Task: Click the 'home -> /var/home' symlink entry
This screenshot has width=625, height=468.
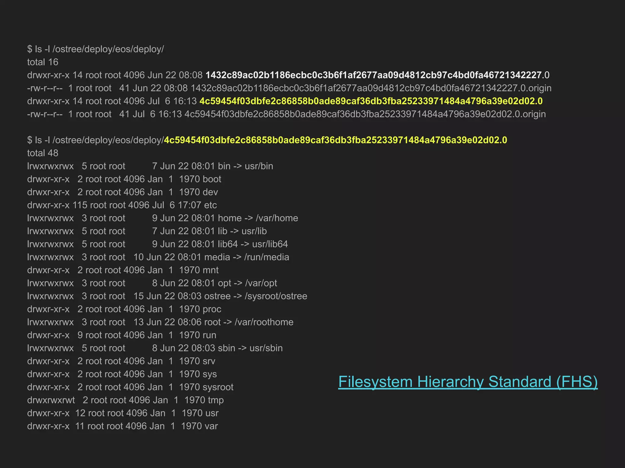Action: point(258,218)
